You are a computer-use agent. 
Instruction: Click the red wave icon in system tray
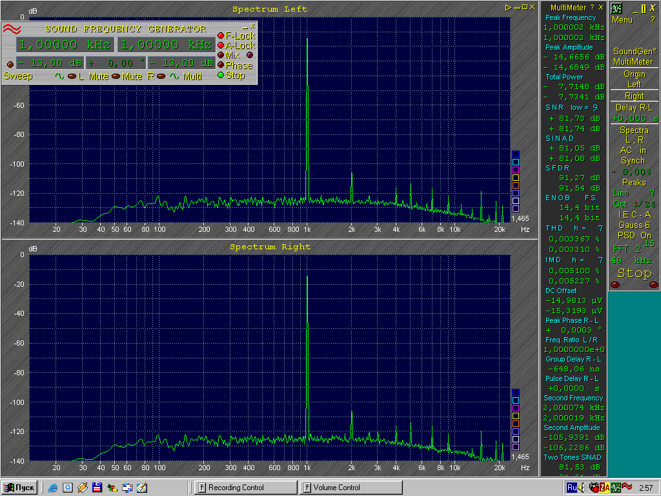coord(625,488)
